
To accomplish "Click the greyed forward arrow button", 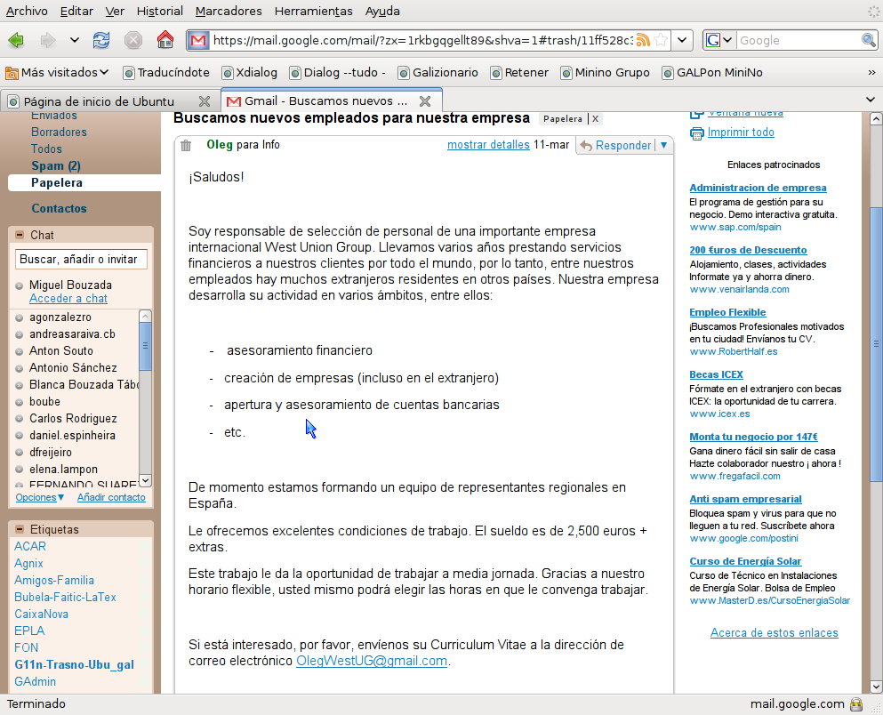I will 48,40.
